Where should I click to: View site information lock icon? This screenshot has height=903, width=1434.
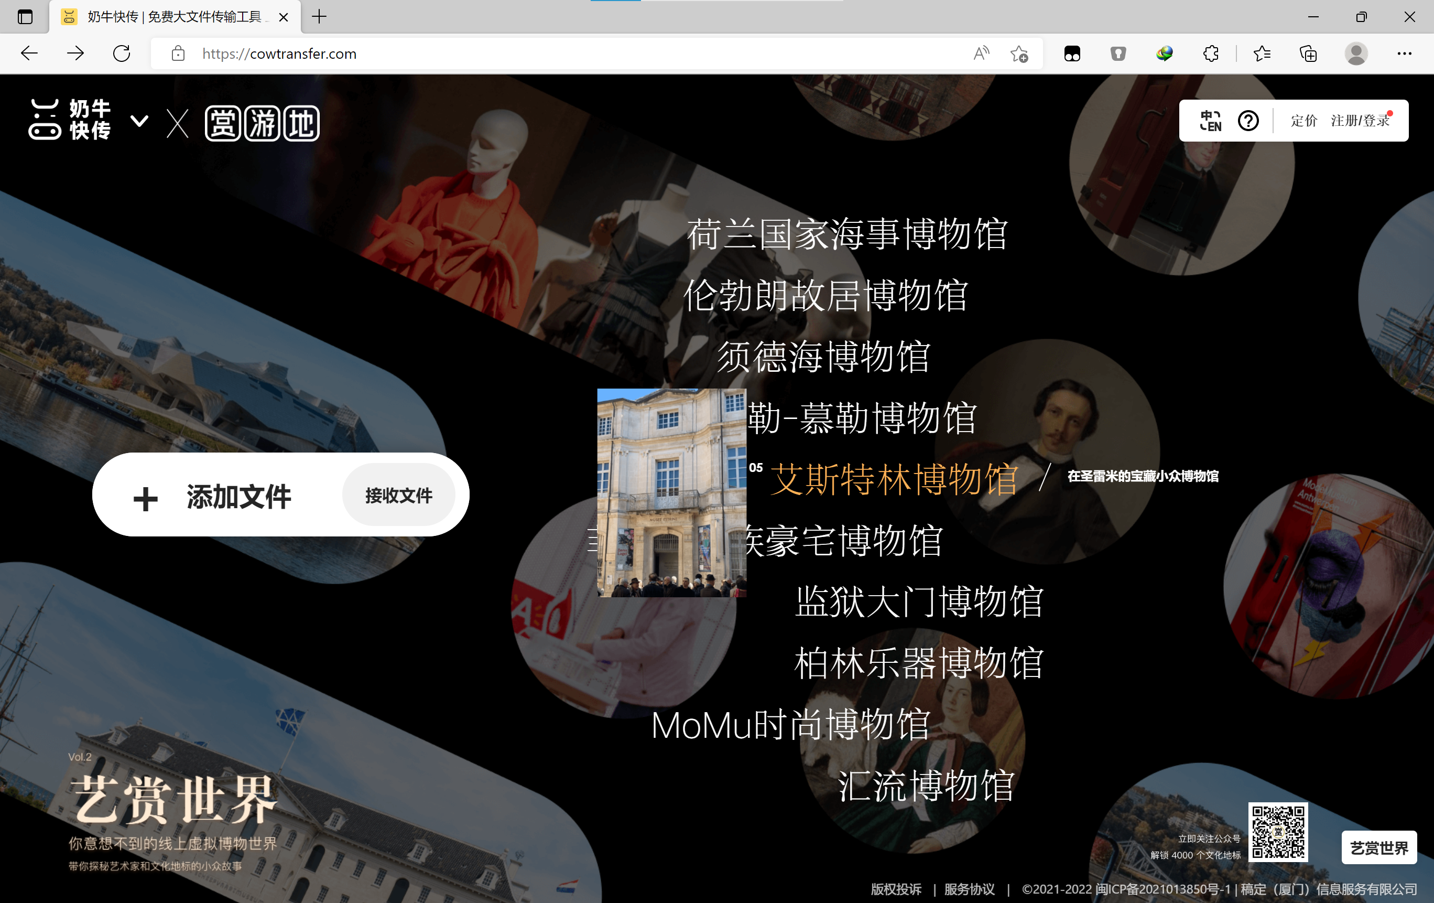point(178,53)
